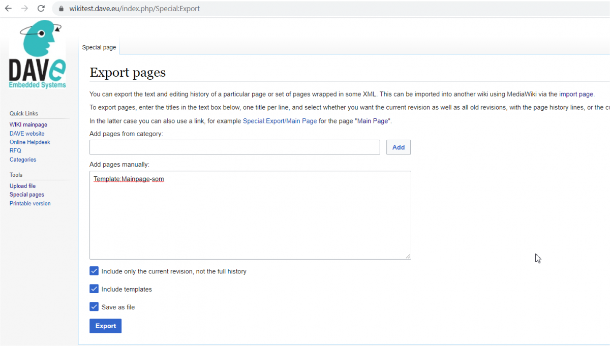Reload the page with refresh icon
Viewport: 610px width, 346px height.
click(x=41, y=9)
